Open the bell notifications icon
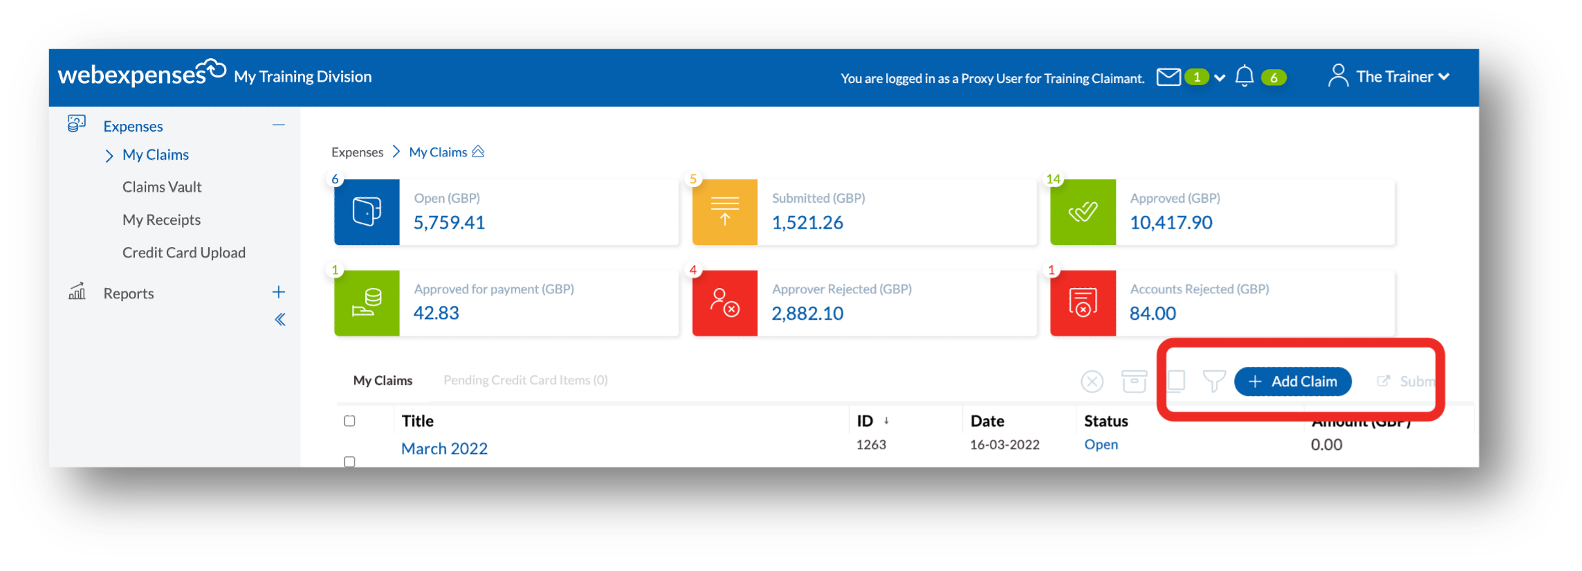The height and width of the screenshot is (571, 1582). (x=1244, y=76)
